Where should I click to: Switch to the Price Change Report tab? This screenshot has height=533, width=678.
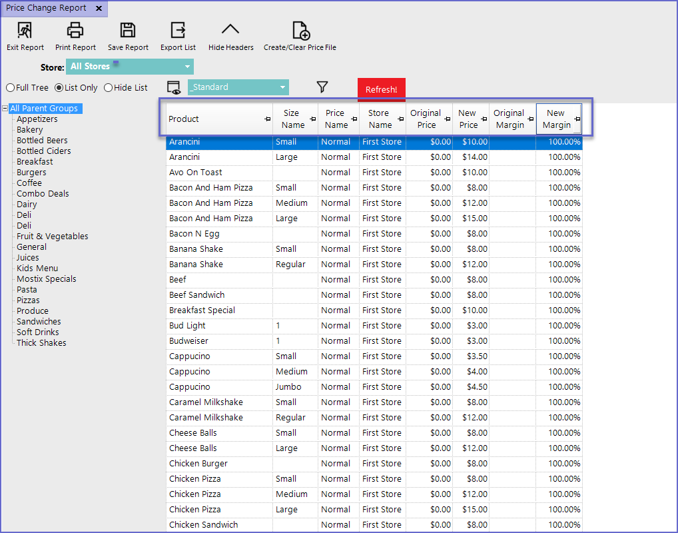pyautogui.click(x=47, y=9)
